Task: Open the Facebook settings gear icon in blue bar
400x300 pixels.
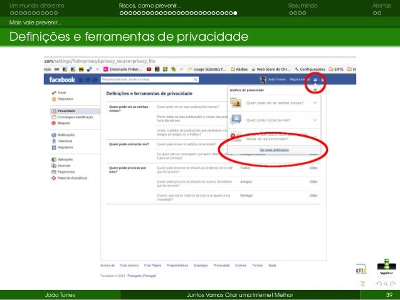Action: click(x=323, y=80)
